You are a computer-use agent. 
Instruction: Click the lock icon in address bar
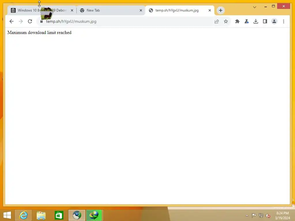point(41,21)
